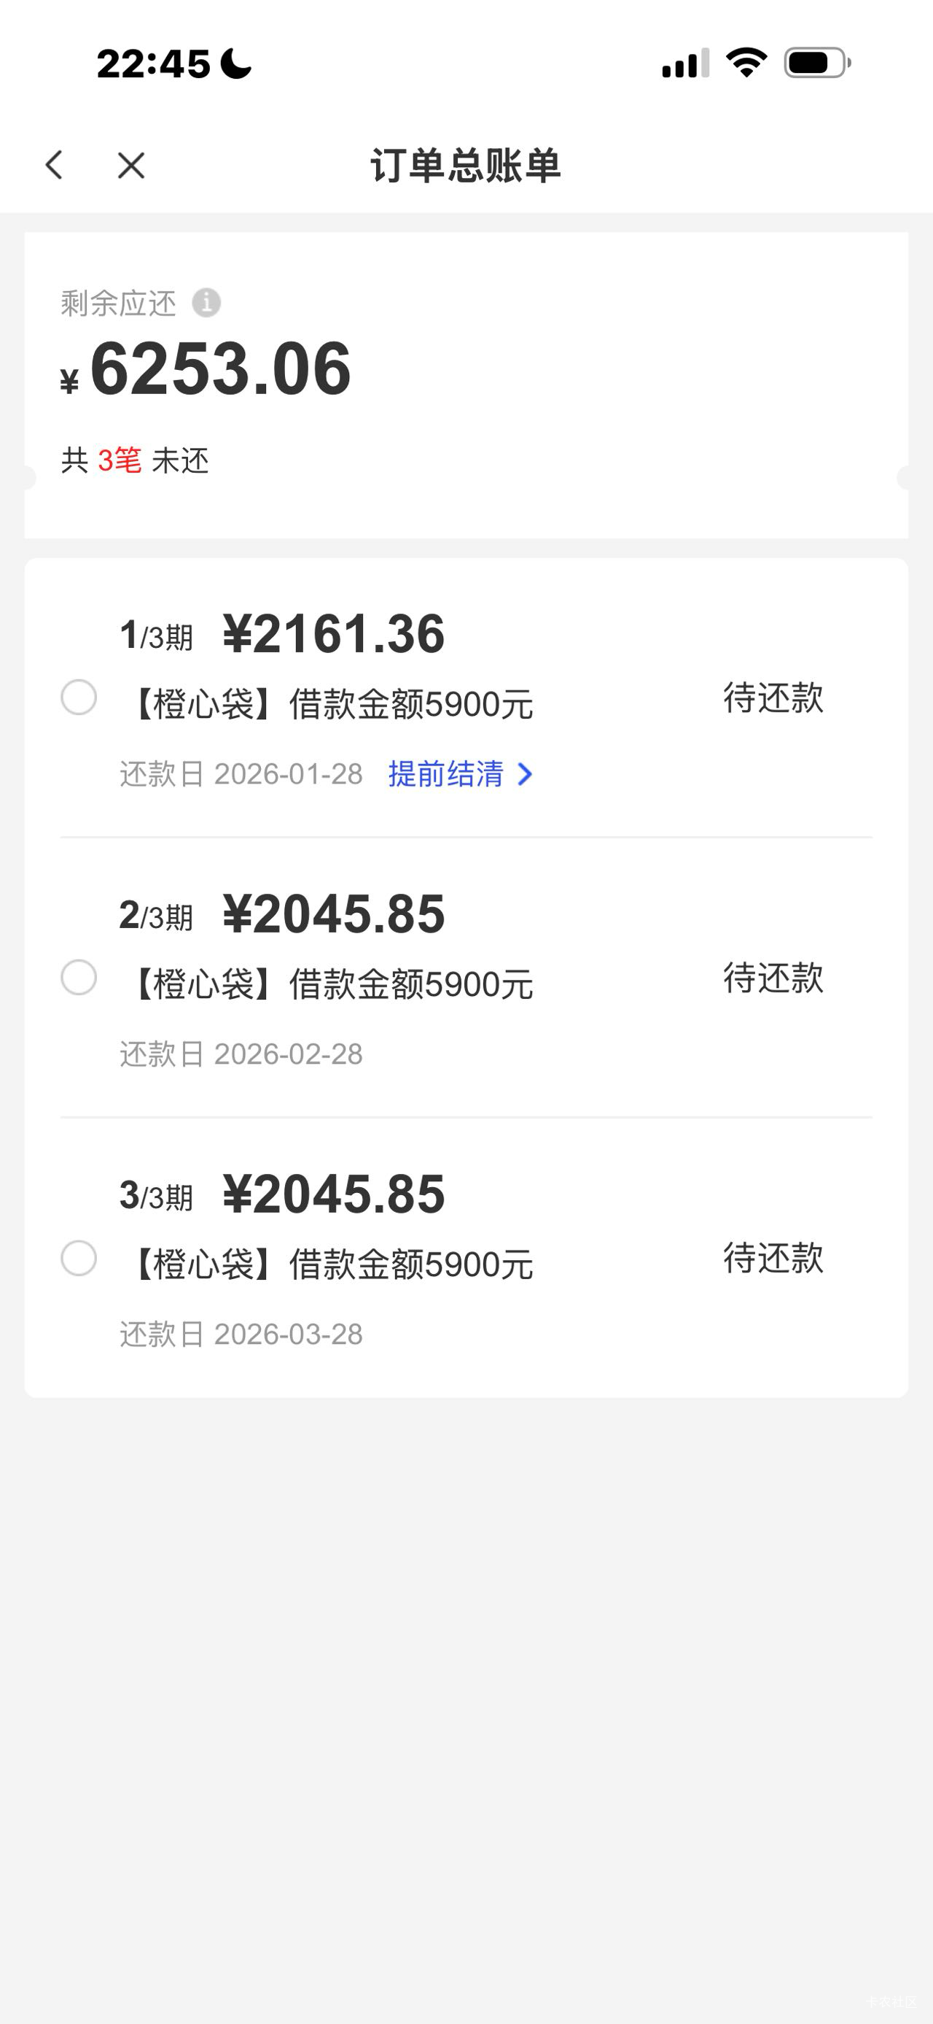The image size is (933, 2024).
Task: Tap the Wi-Fi status icon
Action: point(746,63)
